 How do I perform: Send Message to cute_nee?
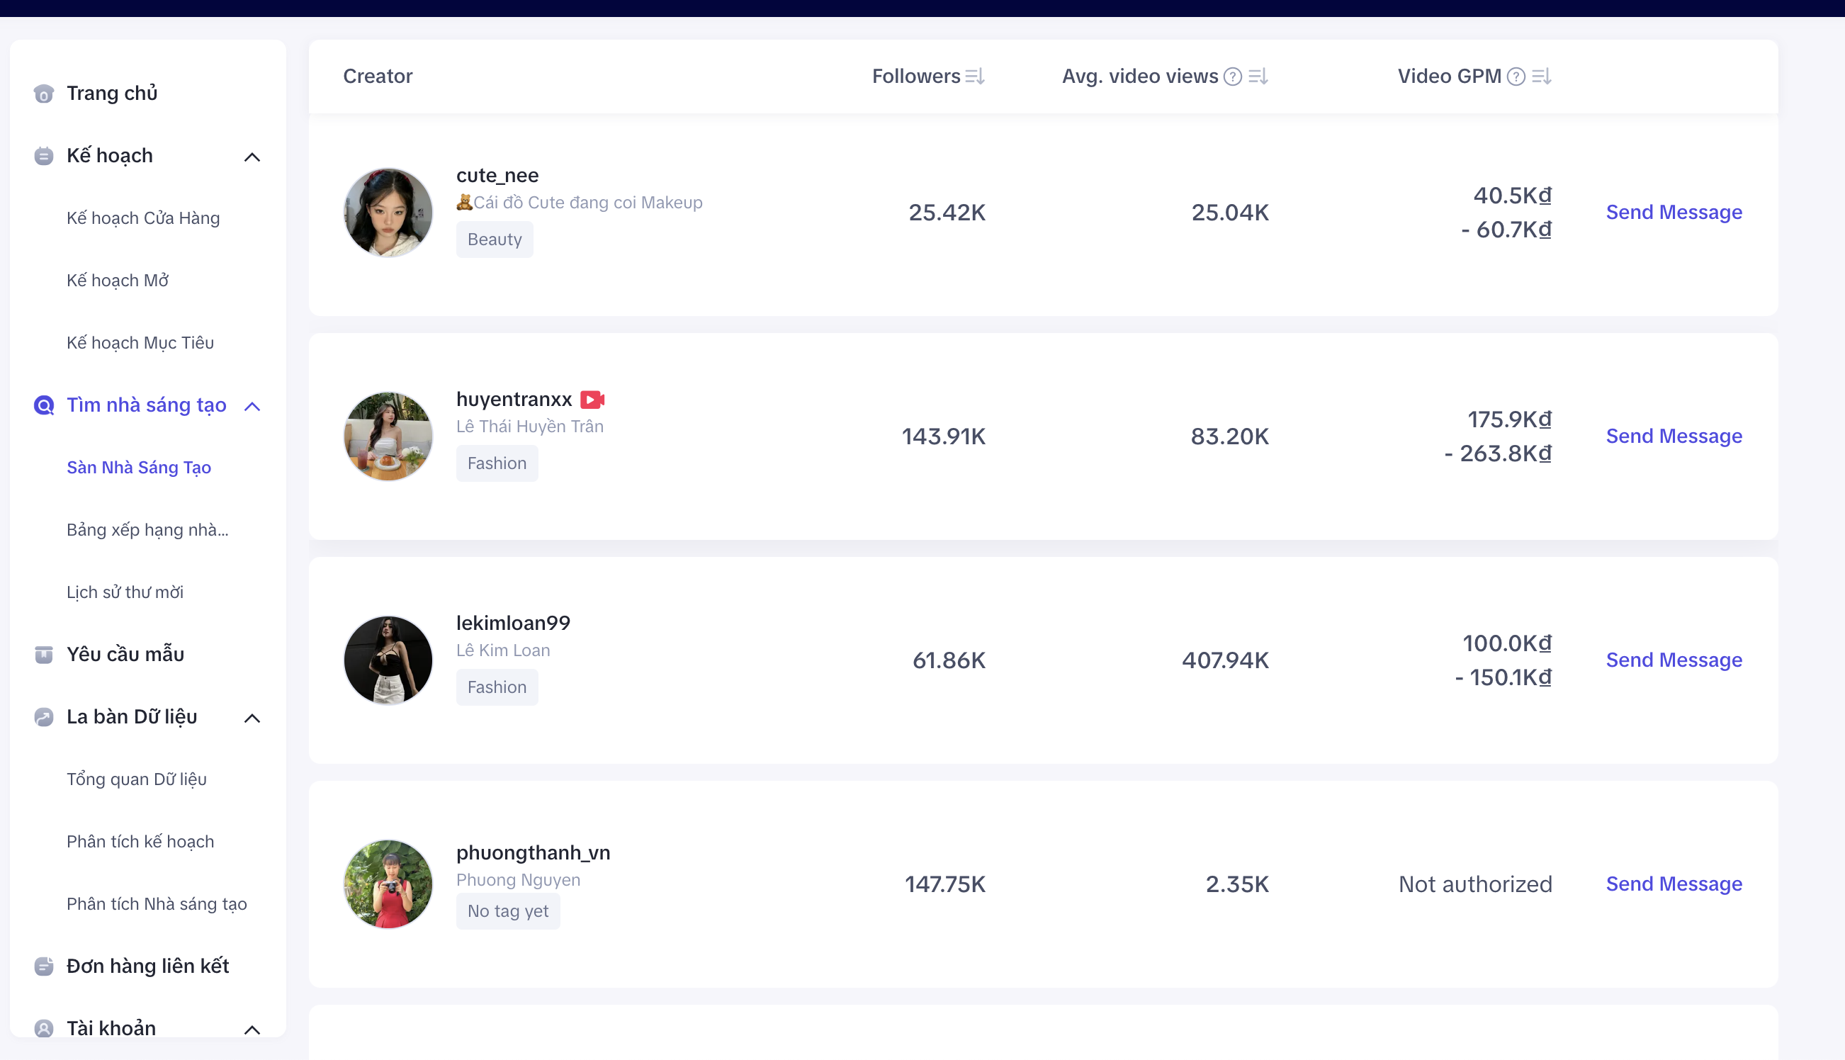click(x=1674, y=213)
